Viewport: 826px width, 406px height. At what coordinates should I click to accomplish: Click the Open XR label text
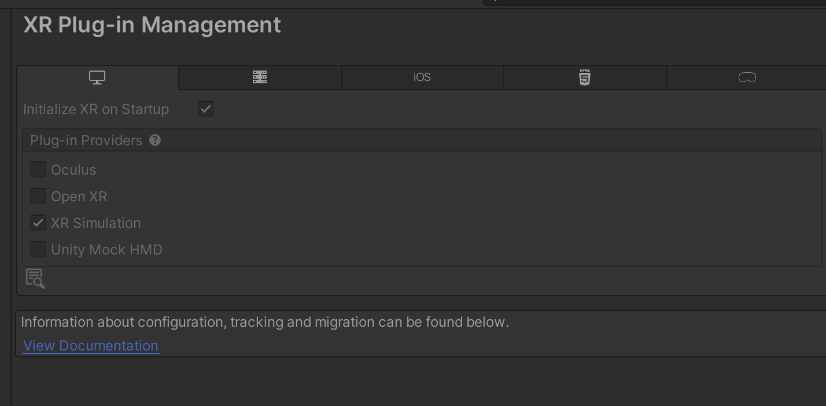coord(79,197)
